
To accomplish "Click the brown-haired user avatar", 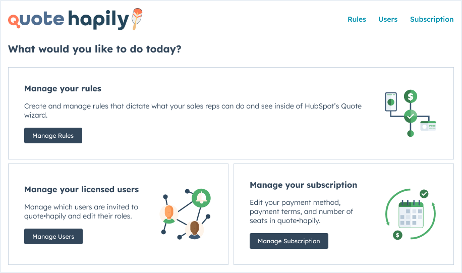I will tap(195, 230).
